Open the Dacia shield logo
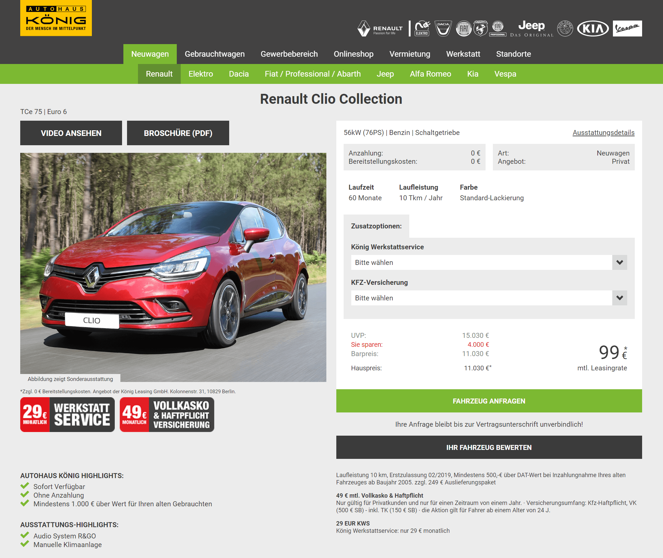The image size is (663, 558). click(x=443, y=29)
